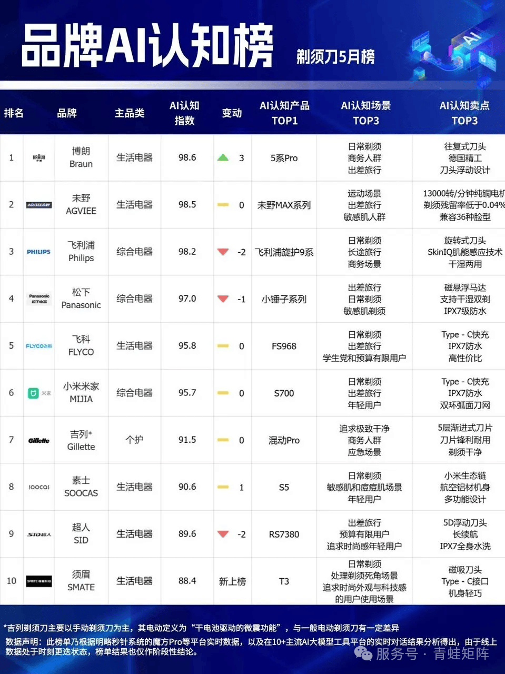This screenshot has width=505, height=674.
Task: Click the red down arrow on Philips row
Action: 224,252
